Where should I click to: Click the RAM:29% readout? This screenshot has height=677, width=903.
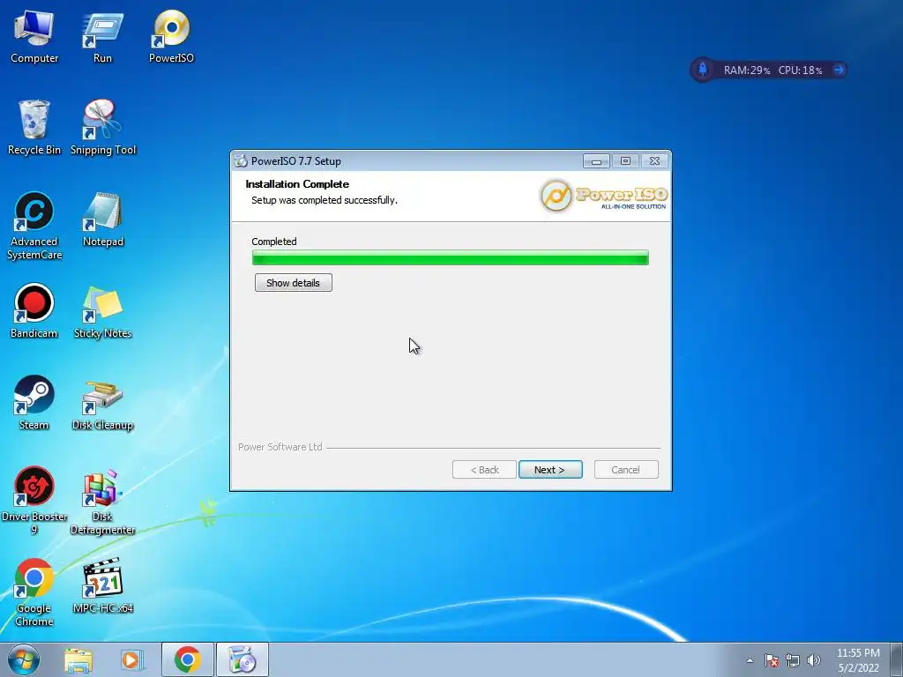coord(746,71)
